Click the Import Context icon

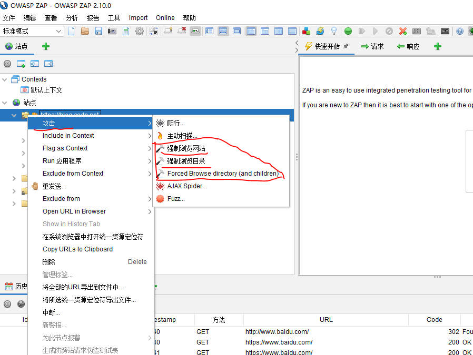coord(35,64)
